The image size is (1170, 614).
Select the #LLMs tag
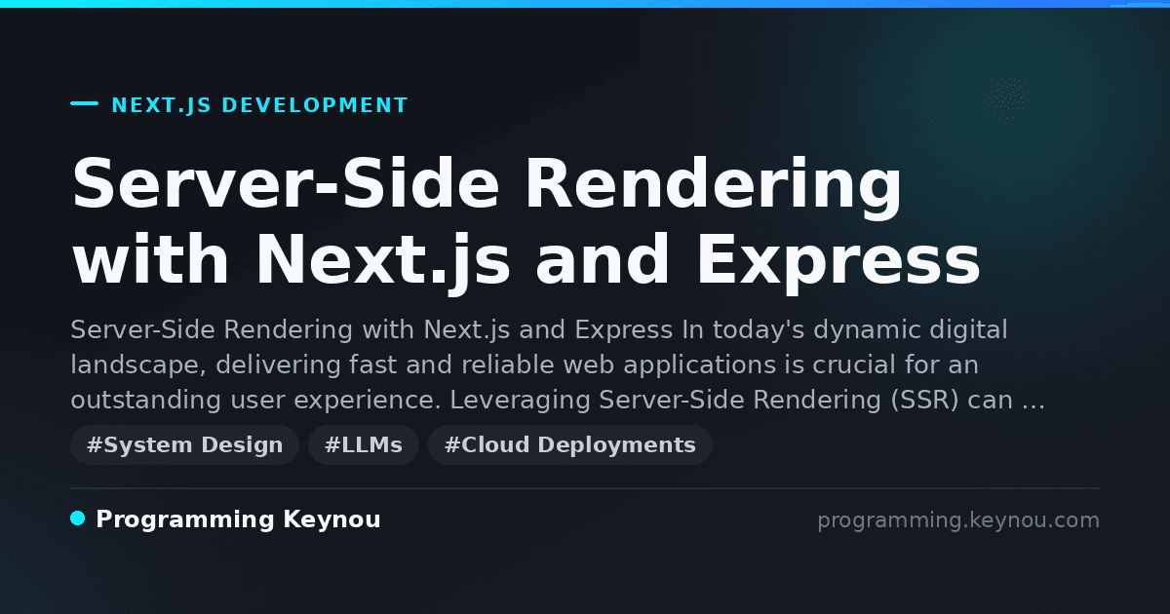tap(364, 445)
